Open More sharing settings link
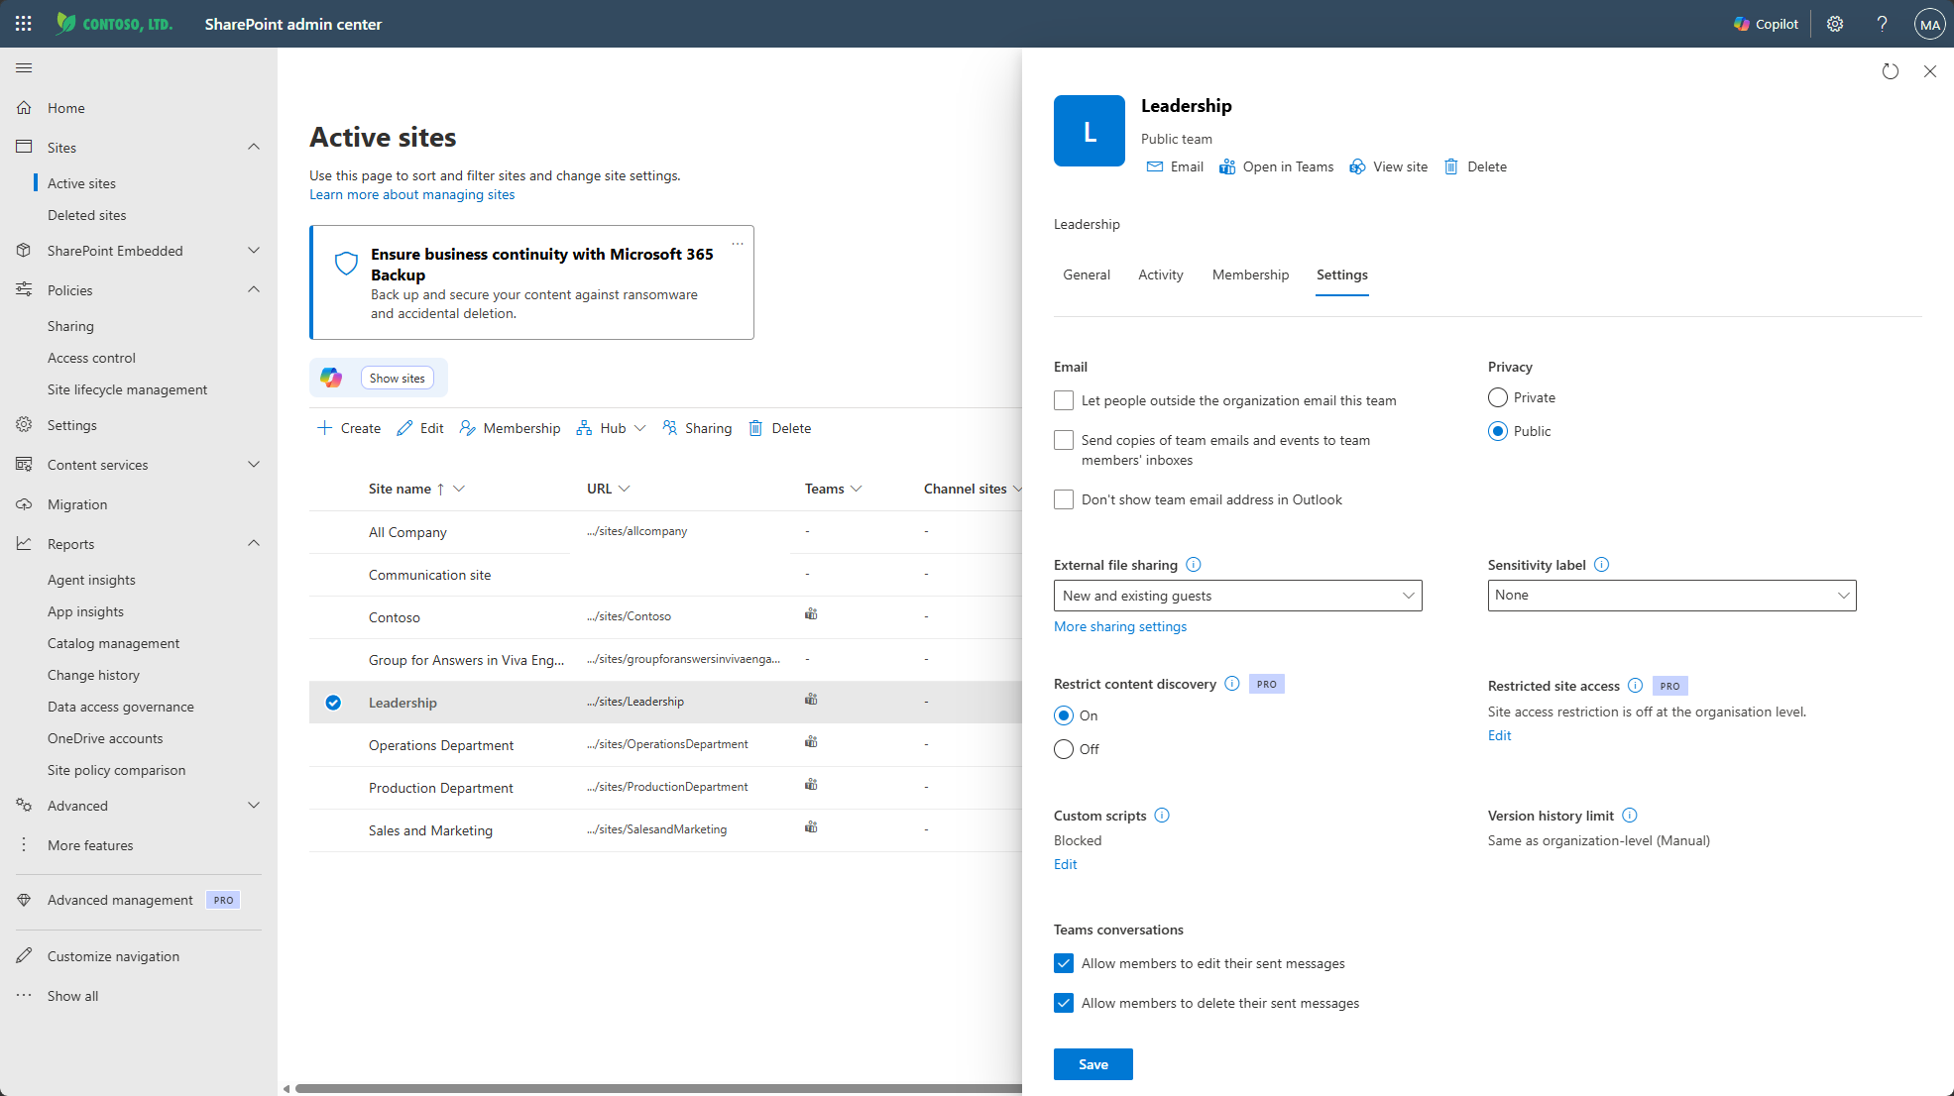Viewport: 1954px width, 1096px height. (x=1120, y=626)
